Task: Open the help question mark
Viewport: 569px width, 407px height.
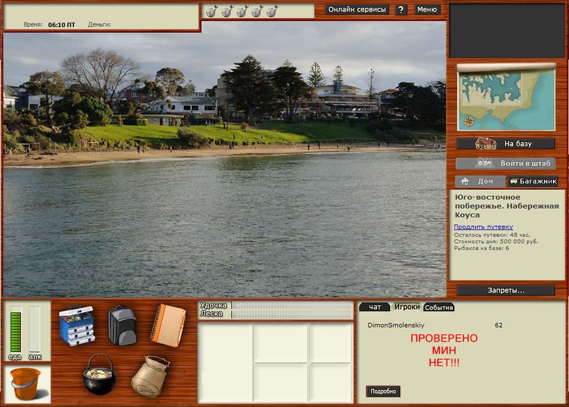Action: click(401, 10)
